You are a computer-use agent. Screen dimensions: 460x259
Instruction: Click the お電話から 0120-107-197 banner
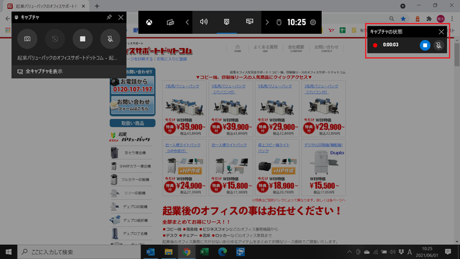click(133, 85)
